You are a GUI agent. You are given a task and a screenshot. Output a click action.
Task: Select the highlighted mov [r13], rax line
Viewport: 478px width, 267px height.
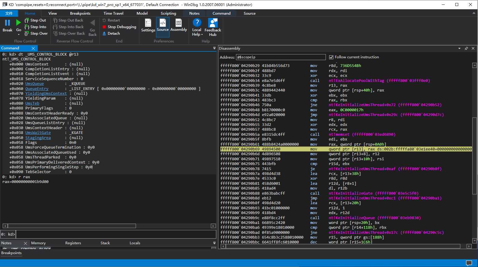pyautogui.click(x=346, y=149)
